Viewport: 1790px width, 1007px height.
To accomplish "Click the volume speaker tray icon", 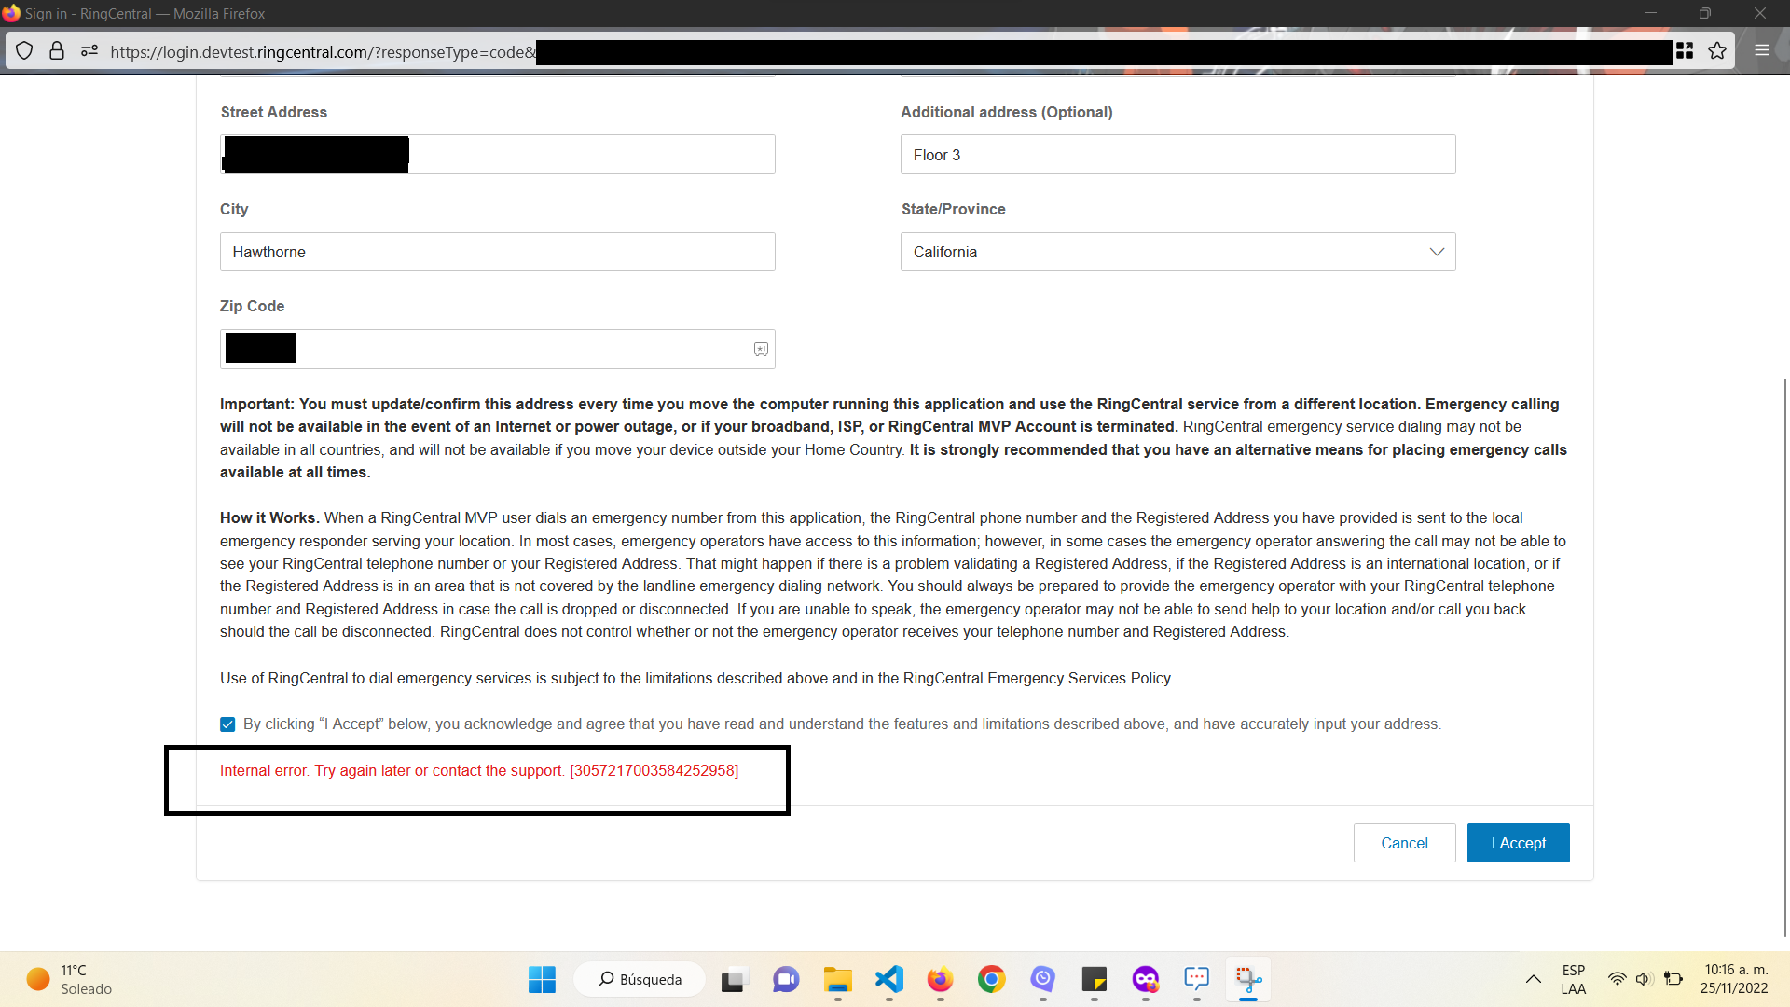I will click(x=1645, y=979).
